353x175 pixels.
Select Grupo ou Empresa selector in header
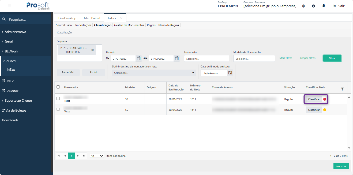[270, 6]
